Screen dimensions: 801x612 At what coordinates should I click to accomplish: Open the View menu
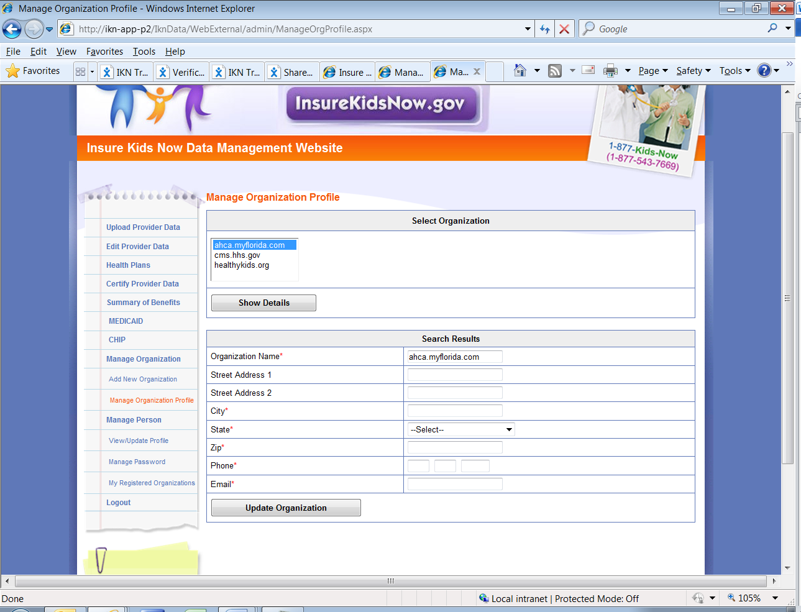[66, 52]
